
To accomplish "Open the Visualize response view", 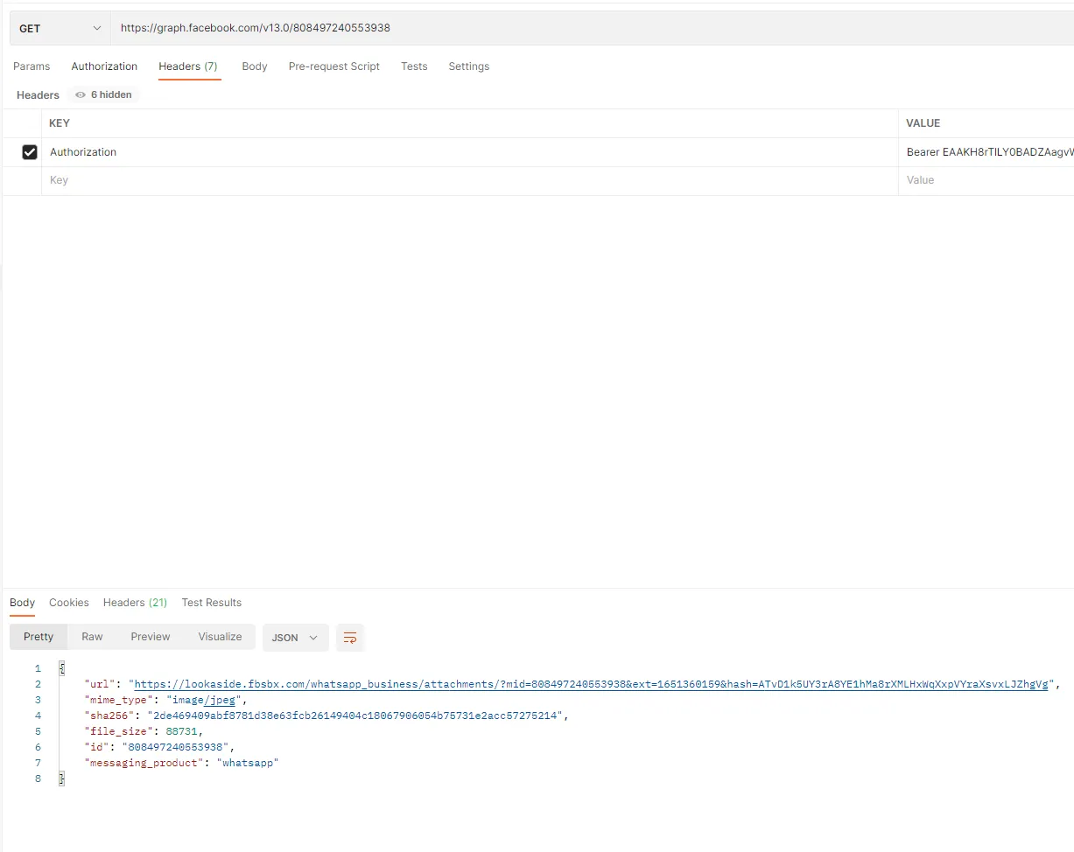I will [x=220, y=636].
